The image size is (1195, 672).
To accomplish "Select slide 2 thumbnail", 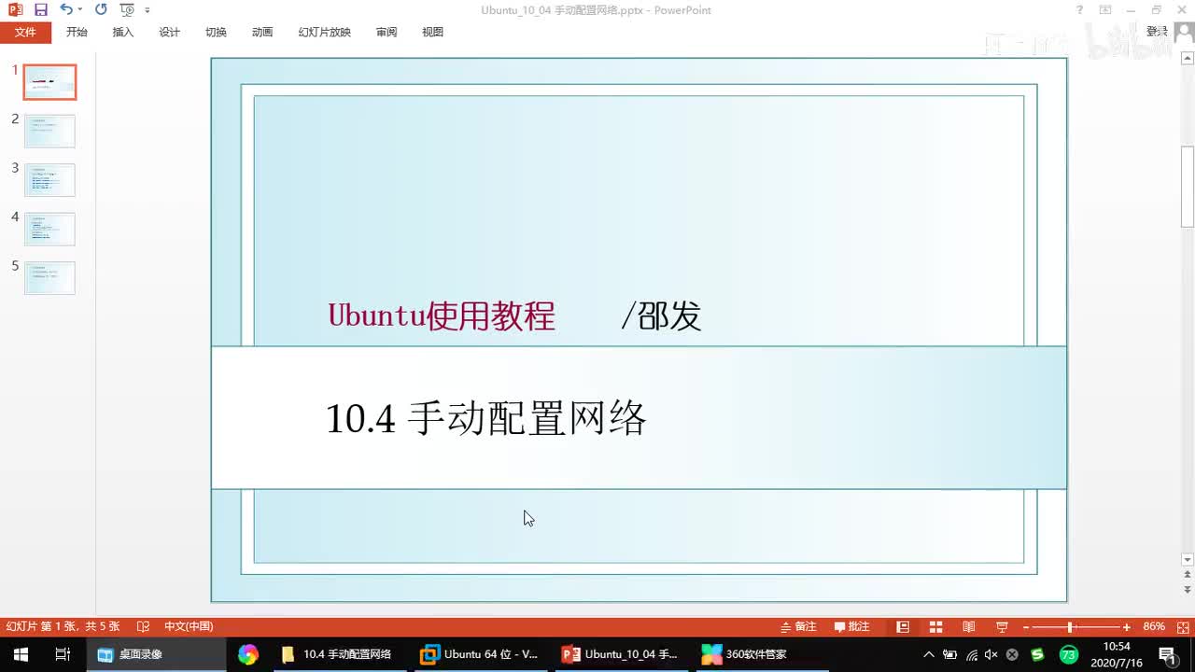I will 49,131.
